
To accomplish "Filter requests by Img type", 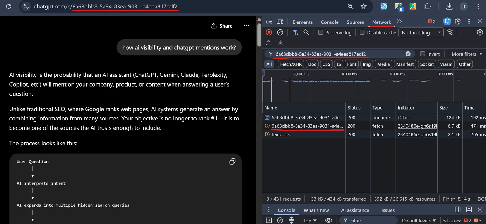I will coord(367,64).
